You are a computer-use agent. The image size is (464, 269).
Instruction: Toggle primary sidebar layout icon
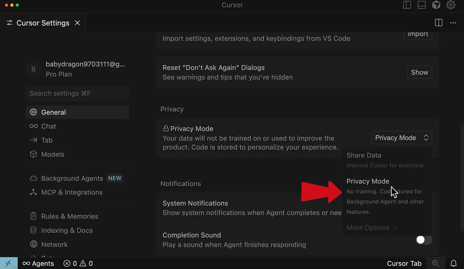[x=407, y=5]
